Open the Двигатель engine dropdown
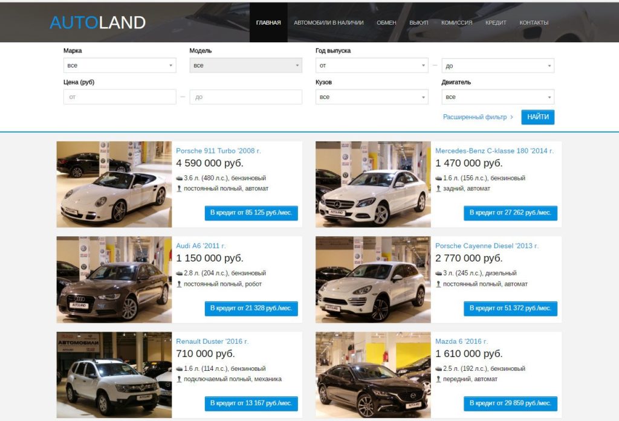The width and height of the screenshot is (619, 421). click(498, 97)
